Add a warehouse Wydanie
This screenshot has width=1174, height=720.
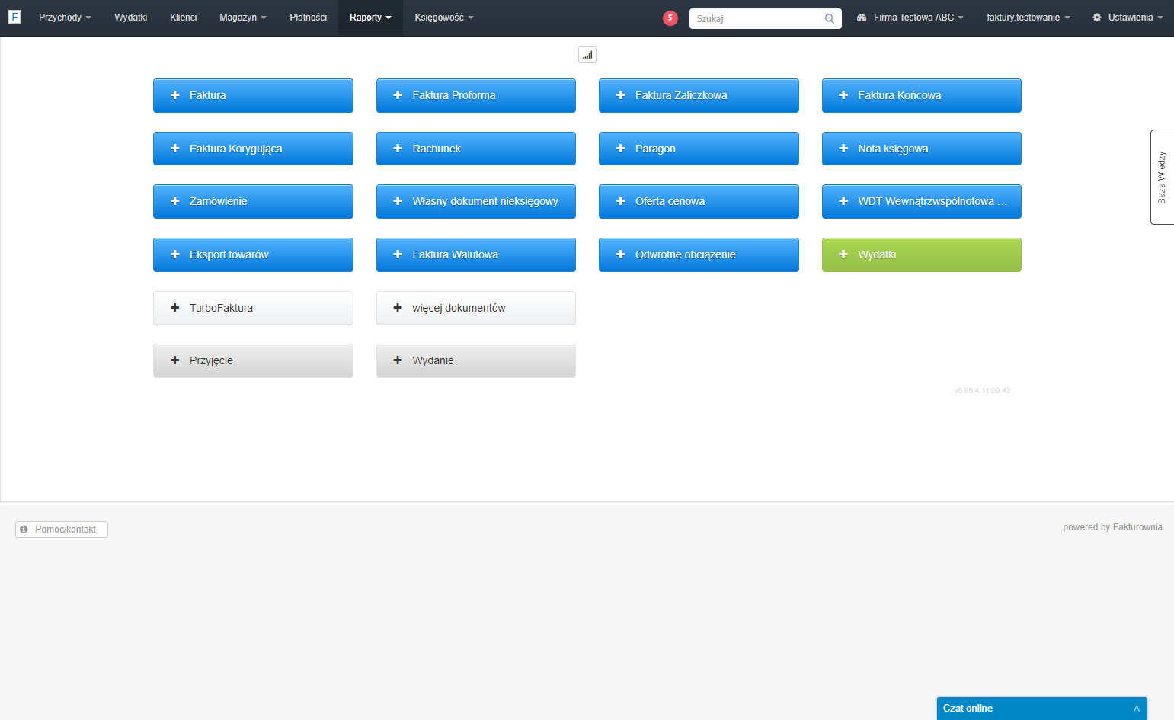tap(476, 360)
